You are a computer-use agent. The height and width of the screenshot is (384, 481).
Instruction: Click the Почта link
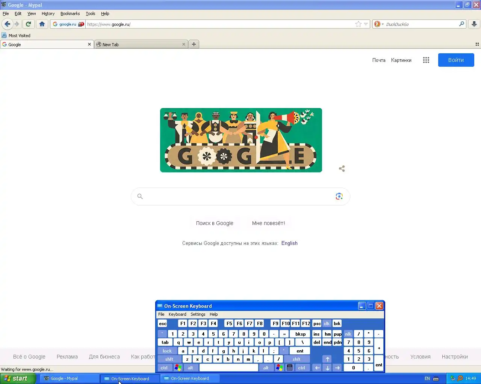[379, 60]
